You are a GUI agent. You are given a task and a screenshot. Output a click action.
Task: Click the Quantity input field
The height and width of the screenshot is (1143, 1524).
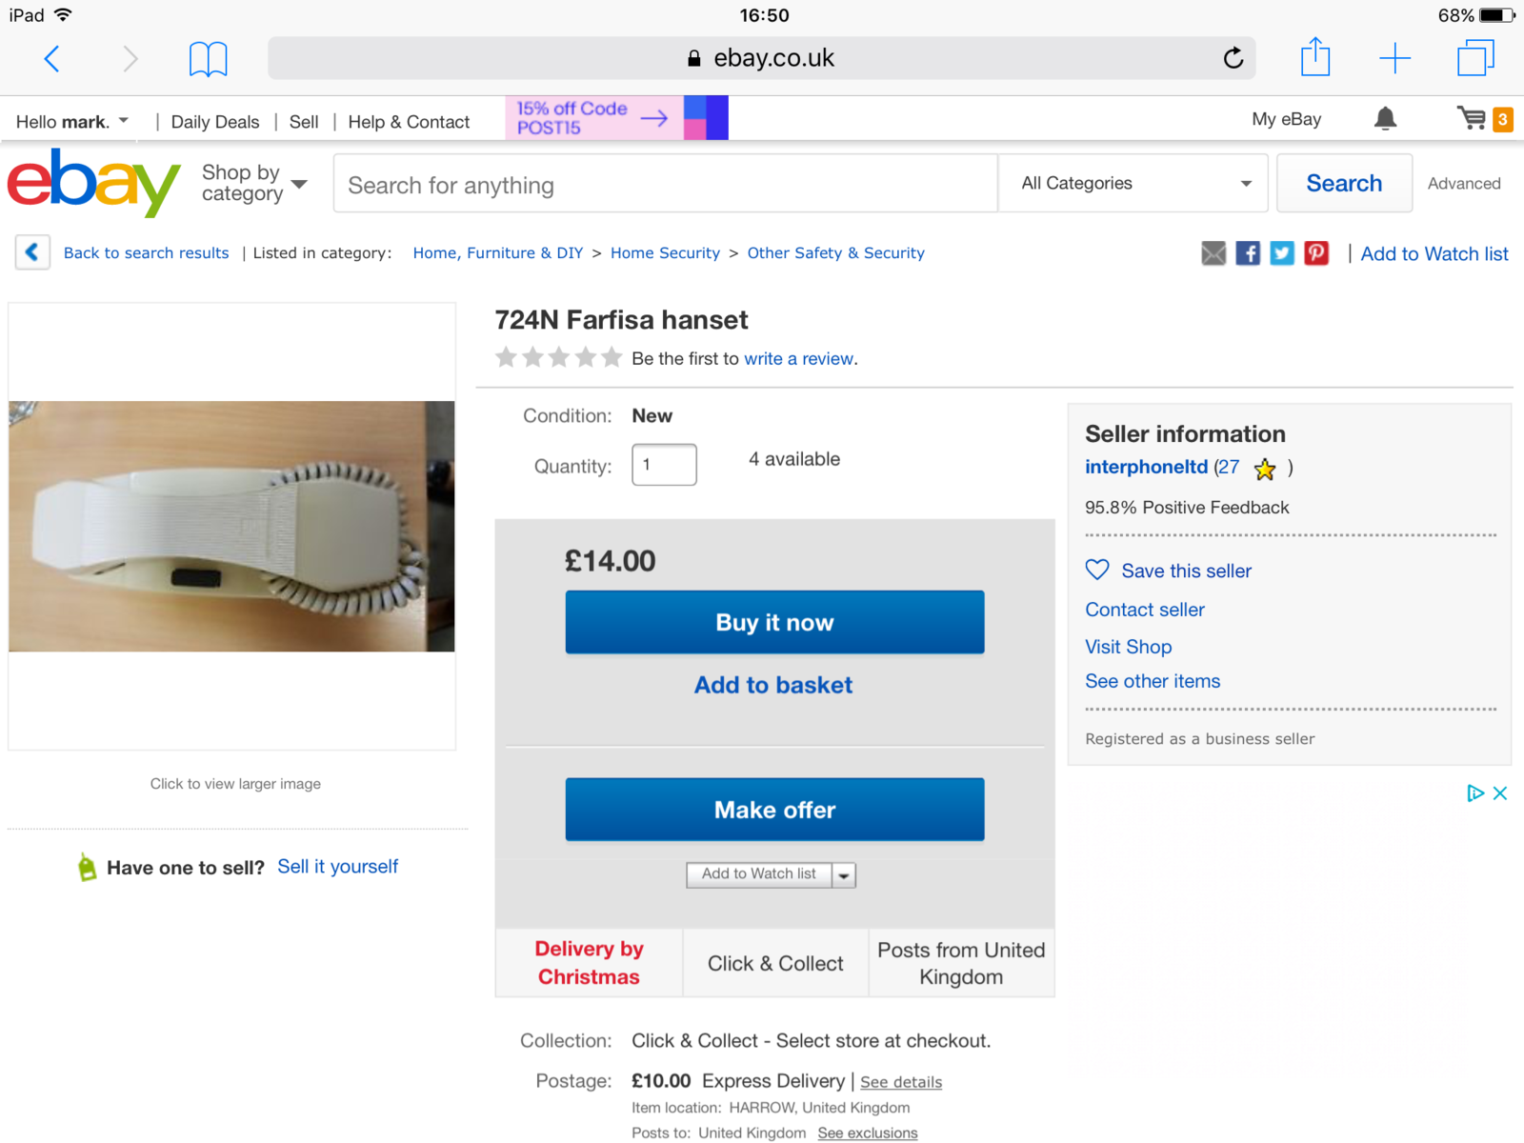pyautogui.click(x=664, y=465)
